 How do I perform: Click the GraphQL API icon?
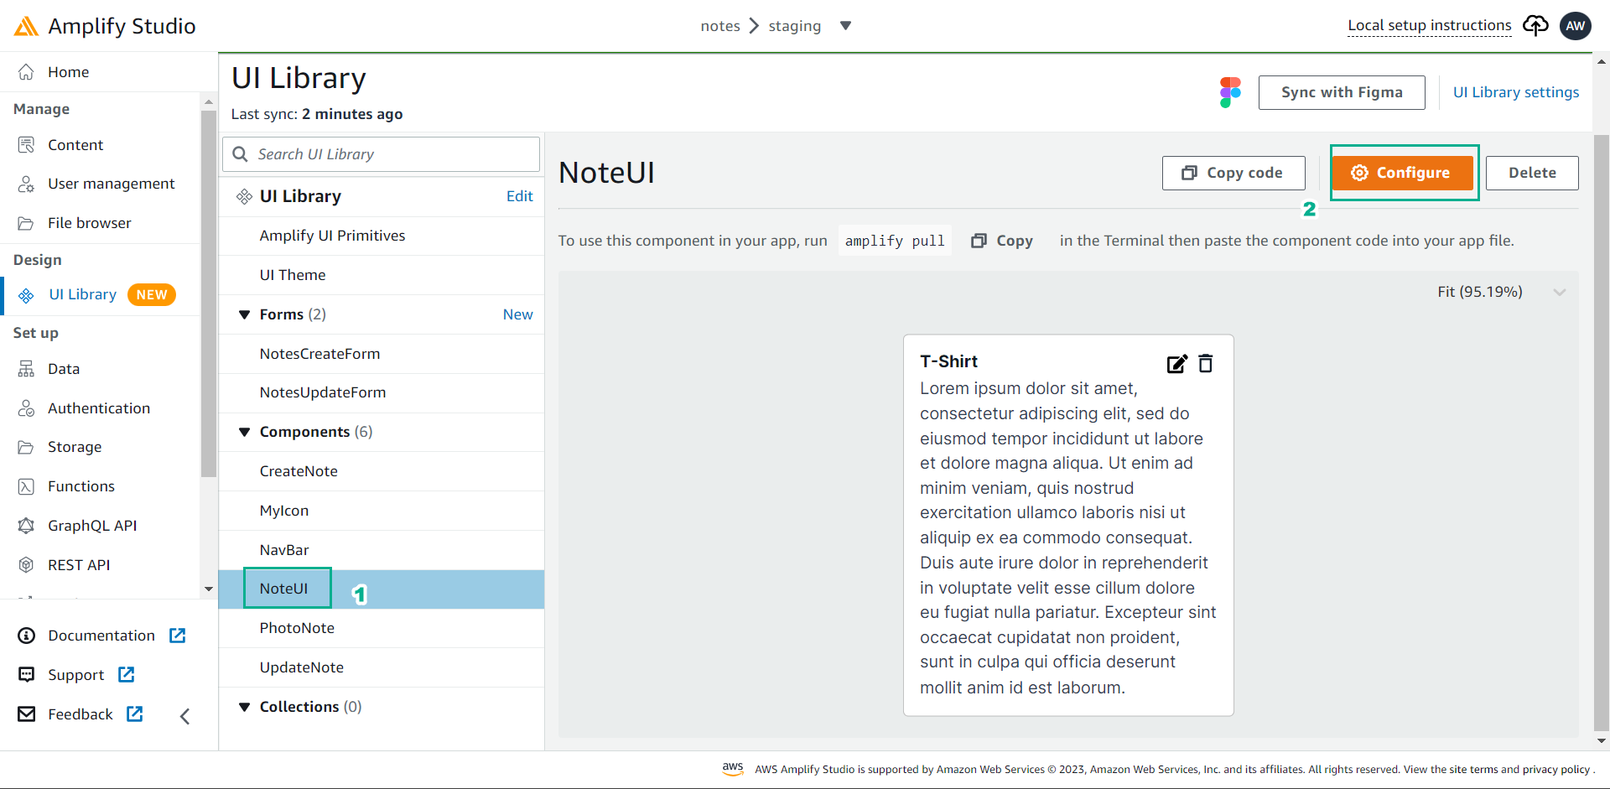[26, 526]
